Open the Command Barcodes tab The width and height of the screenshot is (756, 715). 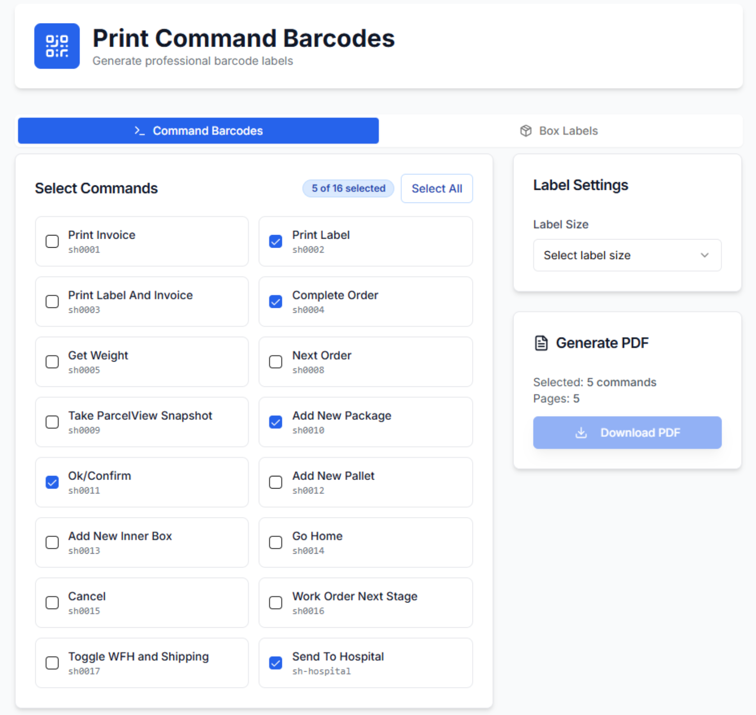(198, 131)
